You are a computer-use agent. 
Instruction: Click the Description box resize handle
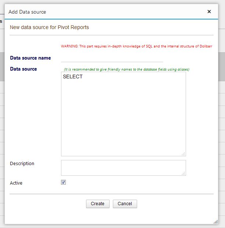(x=183, y=173)
